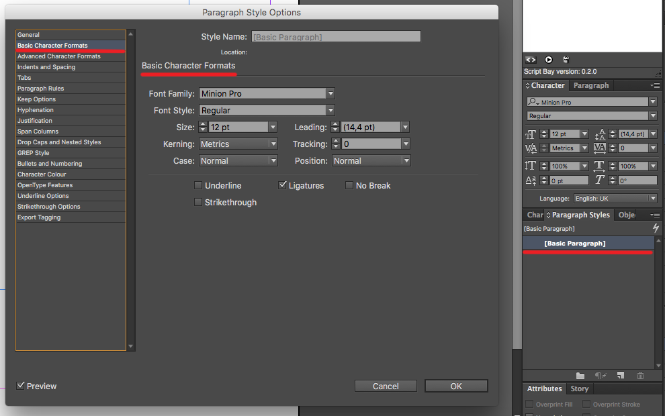The width and height of the screenshot is (665, 416).
Task: Open the Font Style dropdown in dialog
Action: click(330, 111)
